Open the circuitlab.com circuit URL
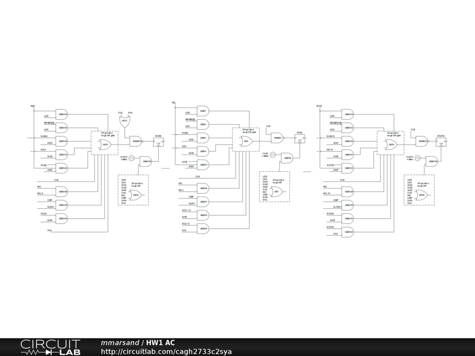The image size is (475, 356). pyautogui.click(x=167, y=351)
